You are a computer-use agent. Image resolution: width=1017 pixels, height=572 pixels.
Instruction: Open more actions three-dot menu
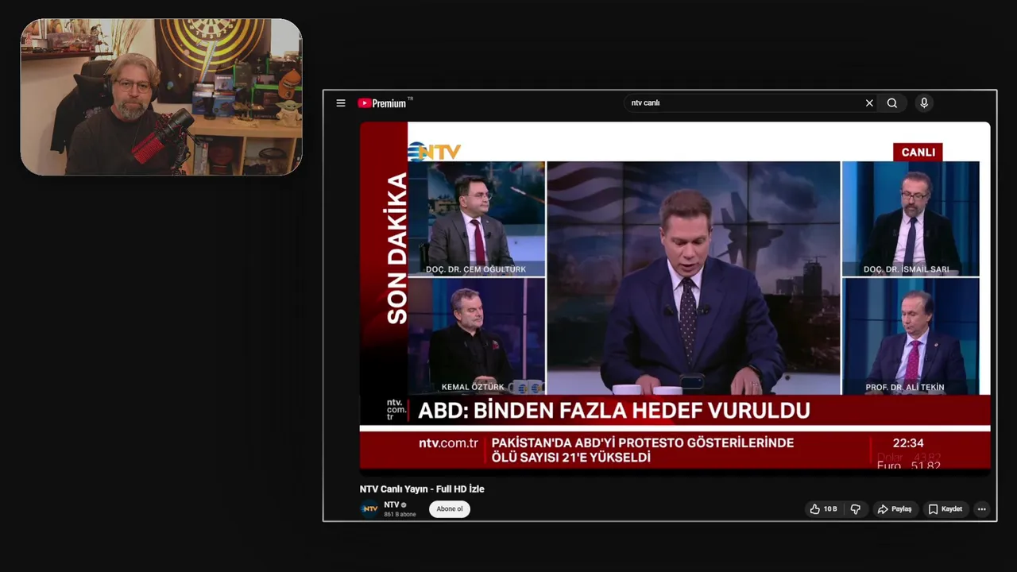tap(982, 509)
